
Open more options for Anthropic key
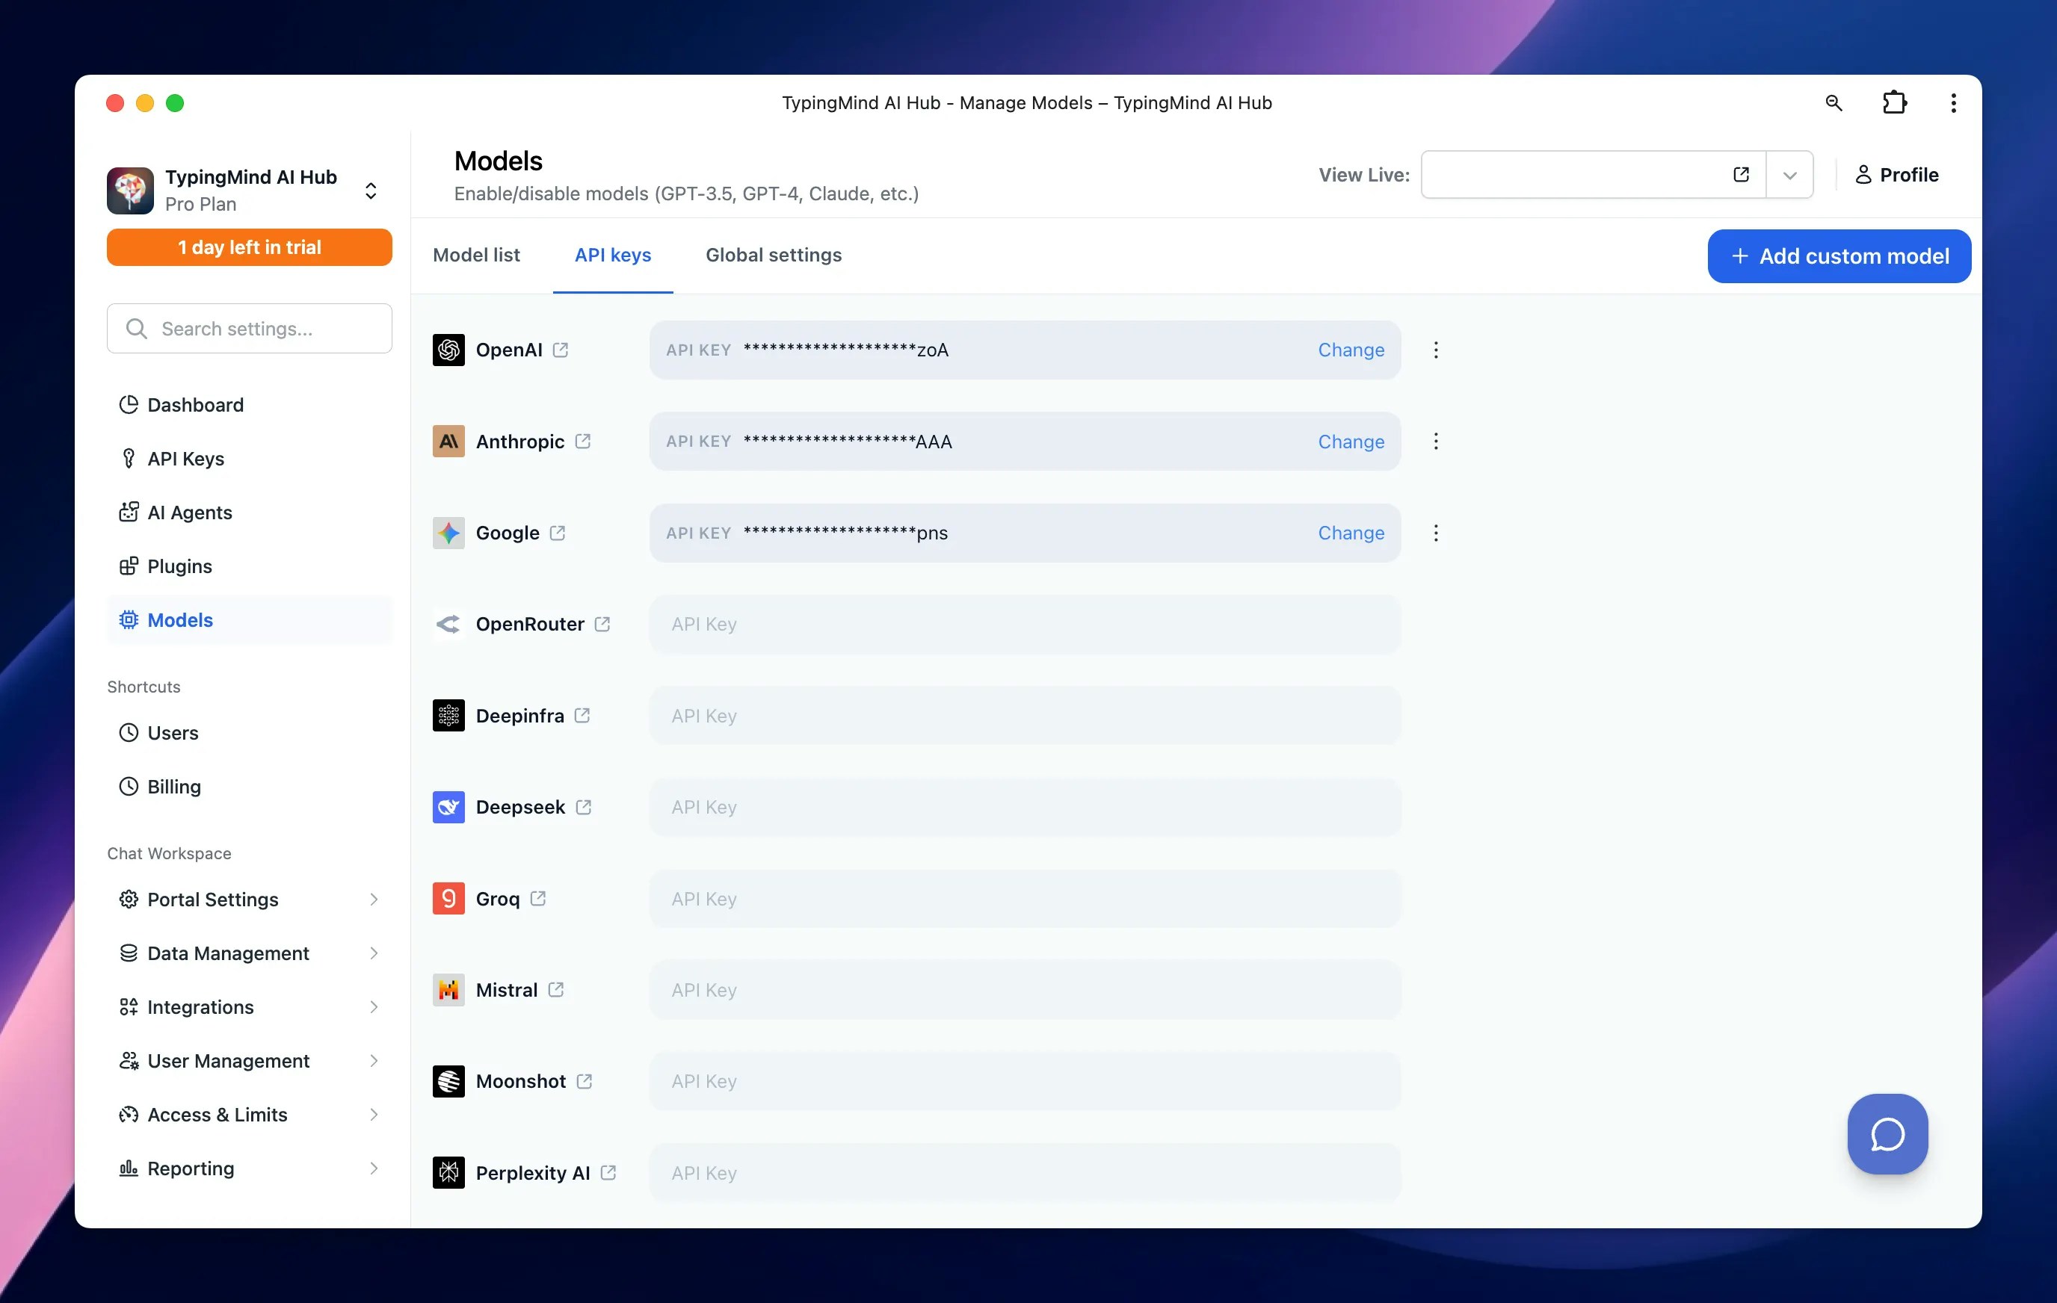click(1436, 442)
